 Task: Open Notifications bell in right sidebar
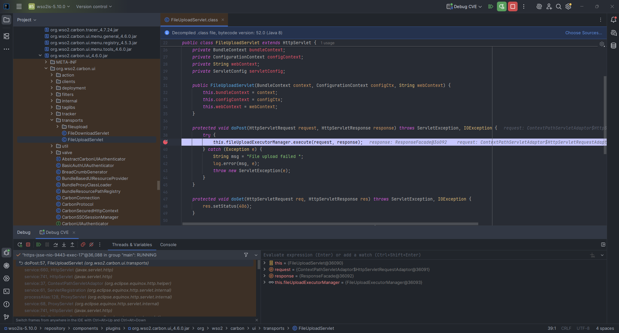tap(614, 20)
